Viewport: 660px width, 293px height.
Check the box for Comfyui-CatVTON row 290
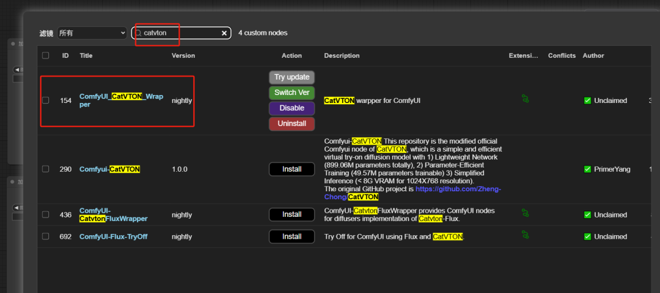pyautogui.click(x=45, y=169)
